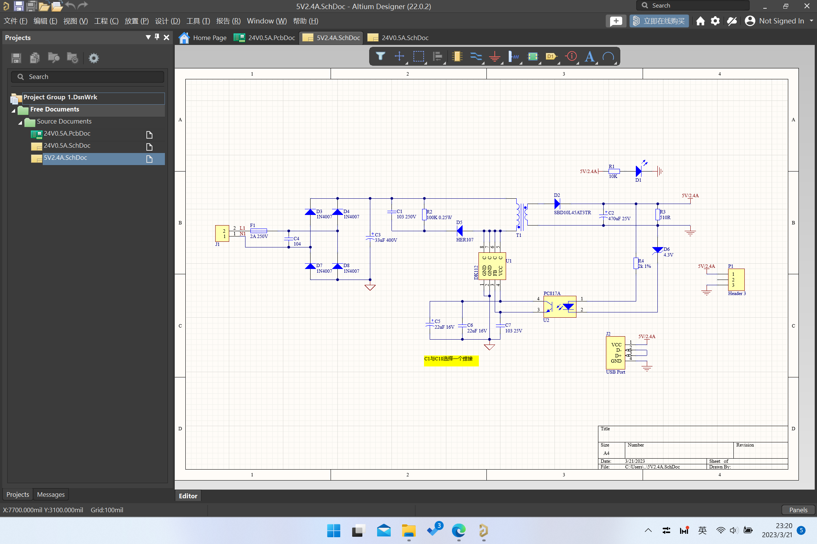Image resolution: width=817 pixels, height=544 pixels.
Task: Open the 工具 (T) menu
Action: point(198,21)
